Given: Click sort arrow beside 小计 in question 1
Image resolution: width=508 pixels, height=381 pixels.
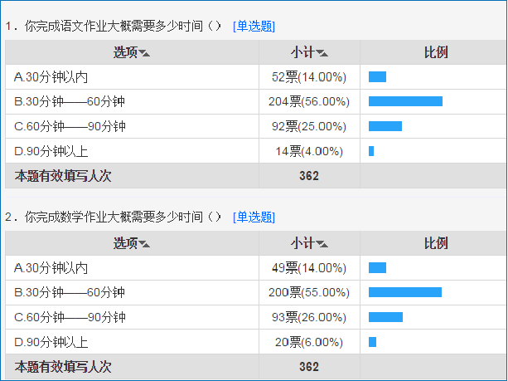Looking at the screenshot, I should click(x=322, y=54).
